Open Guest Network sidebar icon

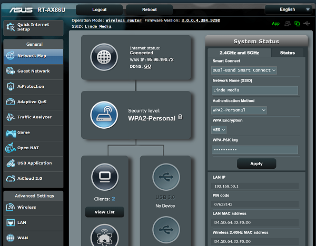click(x=11, y=71)
